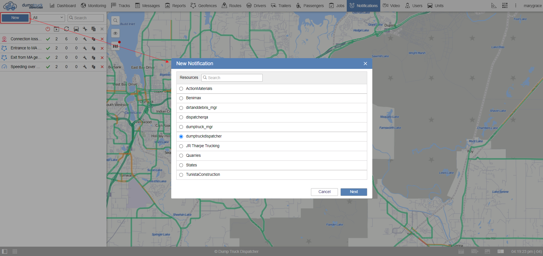Click the power state column header icon

[48, 29]
